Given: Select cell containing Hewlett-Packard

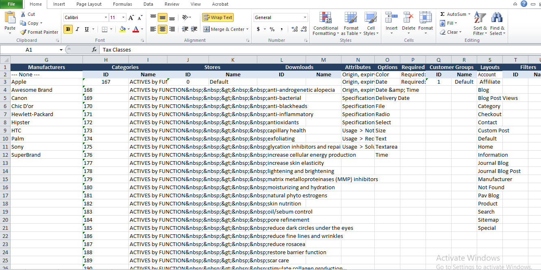Looking at the screenshot, I should [x=32, y=114].
